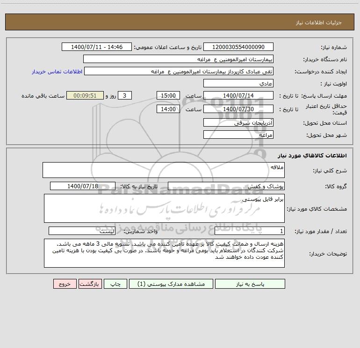Click the deadline time field 15:00
Image resolution: width=360 pixels, height=348 pixels.
(168, 95)
